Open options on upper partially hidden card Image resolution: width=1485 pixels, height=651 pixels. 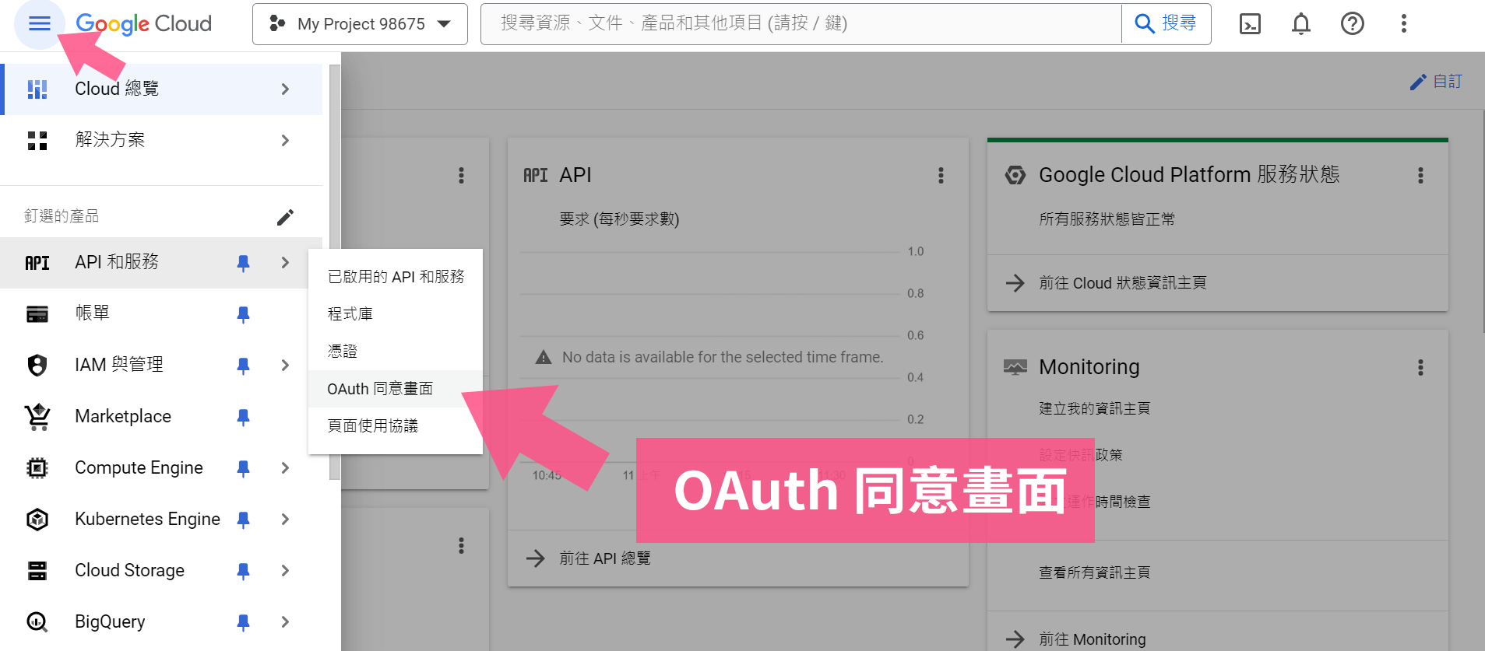pyautogui.click(x=461, y=176)
